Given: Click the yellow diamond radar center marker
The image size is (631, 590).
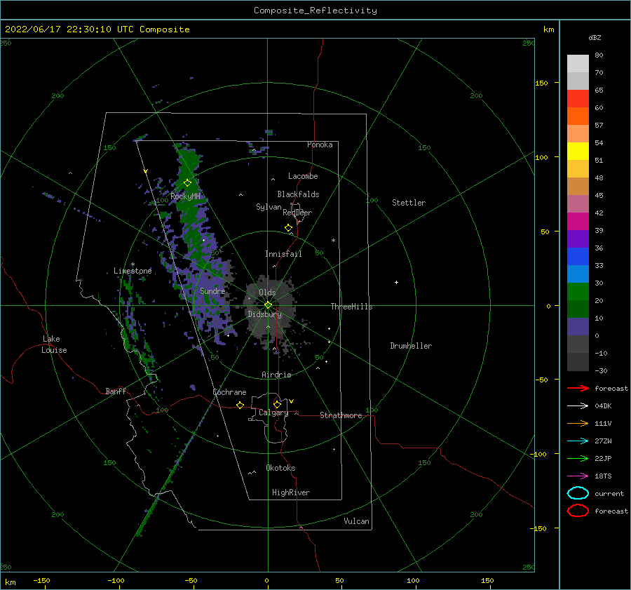Looking at the screenshot, I should pyautogui.click(x=268, y=305).
